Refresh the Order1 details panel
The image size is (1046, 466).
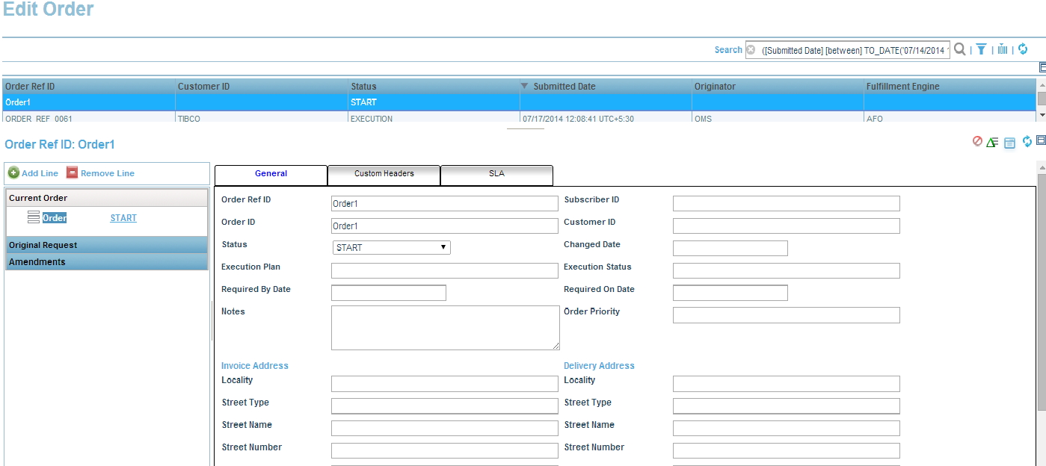(1027, 141)
